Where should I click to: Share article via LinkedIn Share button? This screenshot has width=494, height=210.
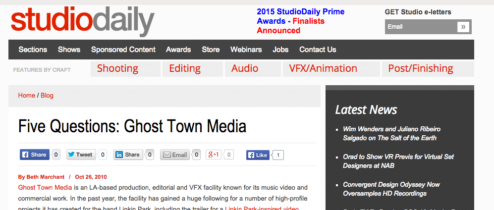coord(128,155)
